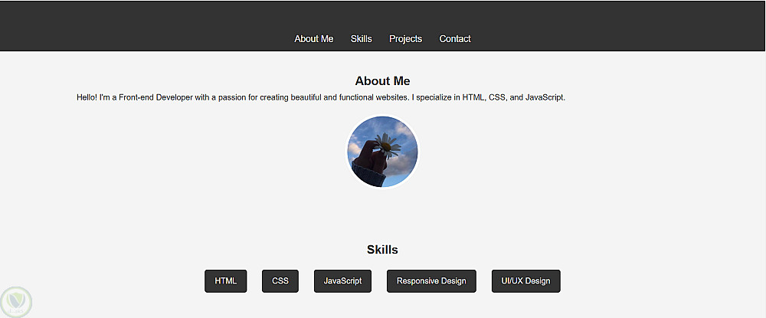Screen dimensions: 766x318
Task: Click the circular profile photo
Action: coord(382,152)
